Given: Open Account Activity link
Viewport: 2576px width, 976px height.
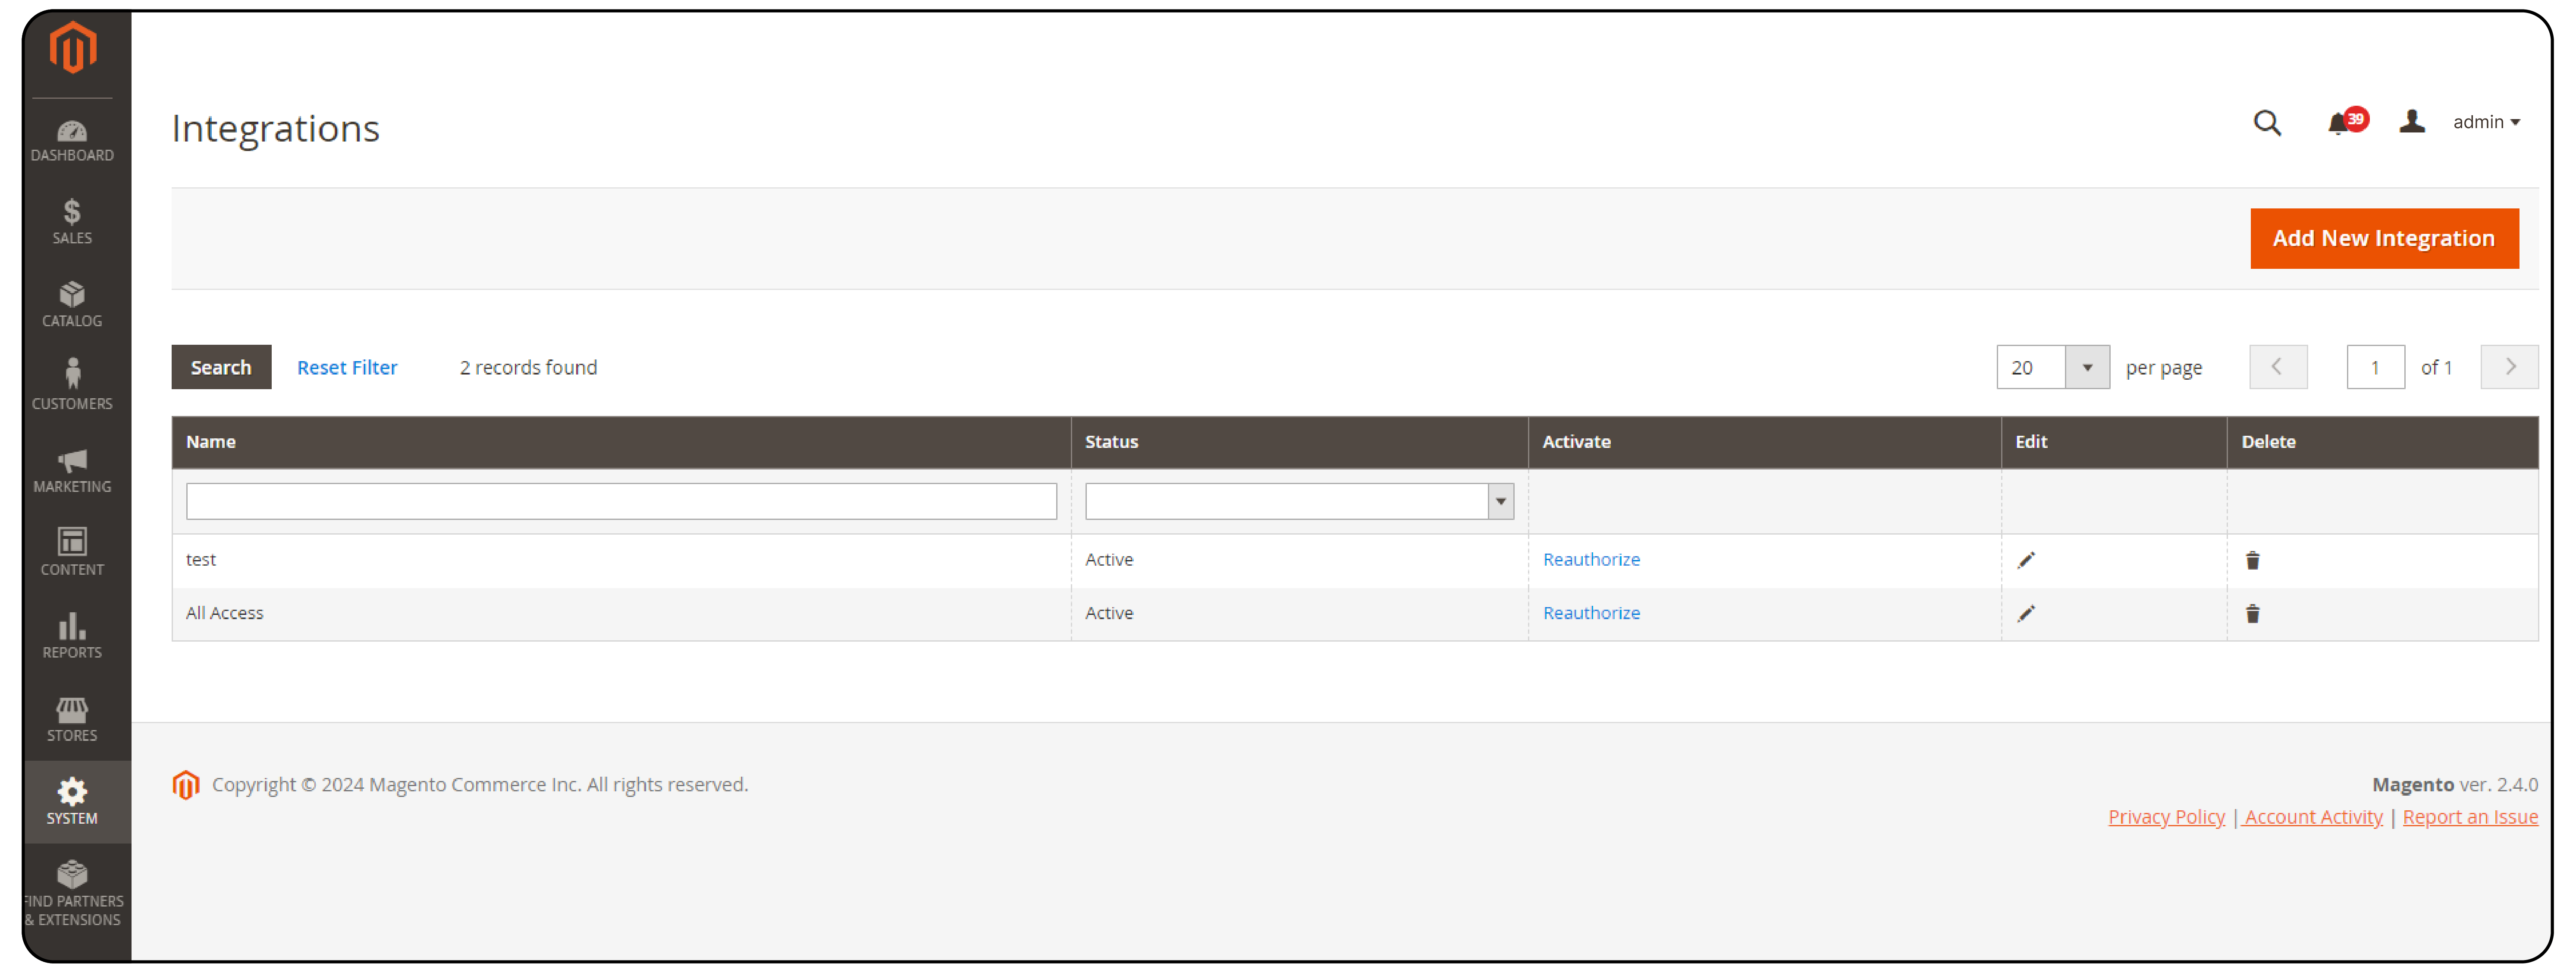Looking at the screenshot, I should pos(2312,817).
